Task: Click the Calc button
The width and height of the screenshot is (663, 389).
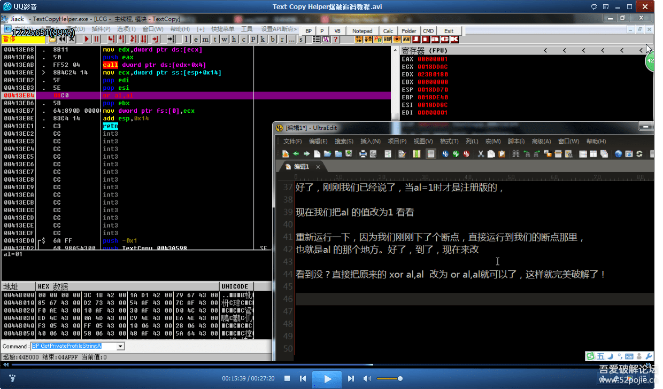Action: click(388, 31)
